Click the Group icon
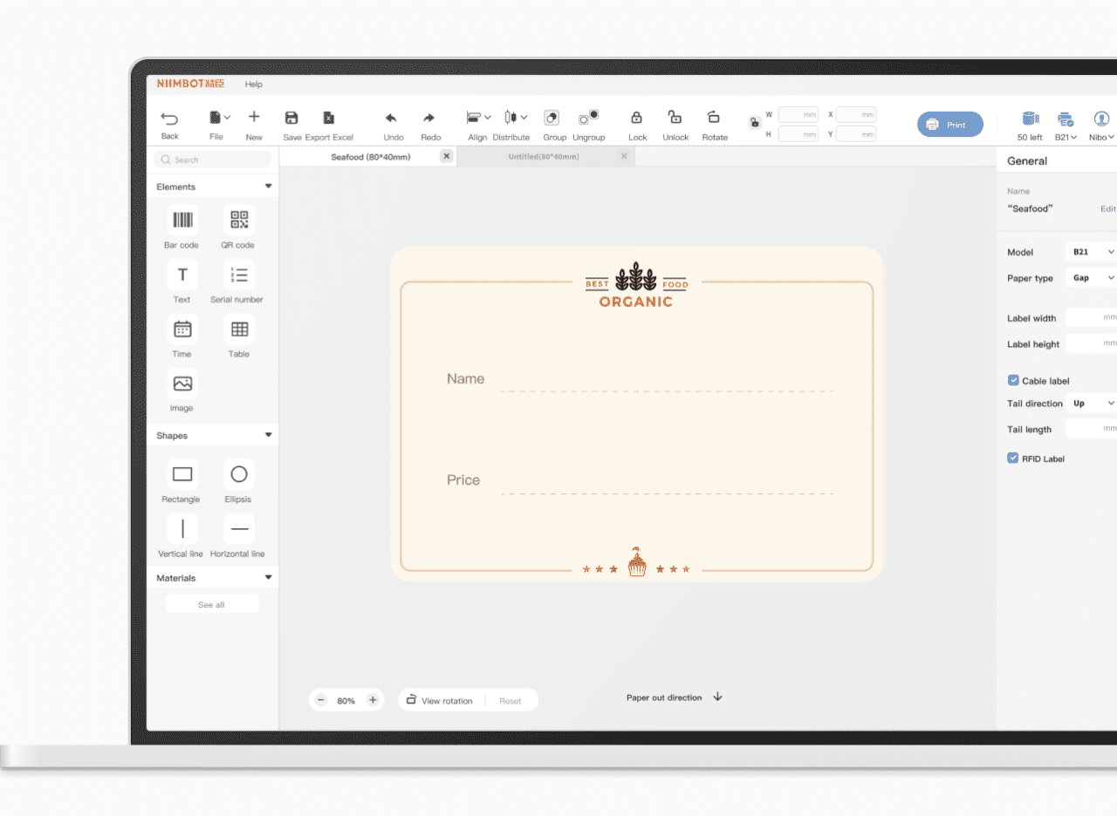The width and height of the screenshot is (1117, 816). point(552,118)
